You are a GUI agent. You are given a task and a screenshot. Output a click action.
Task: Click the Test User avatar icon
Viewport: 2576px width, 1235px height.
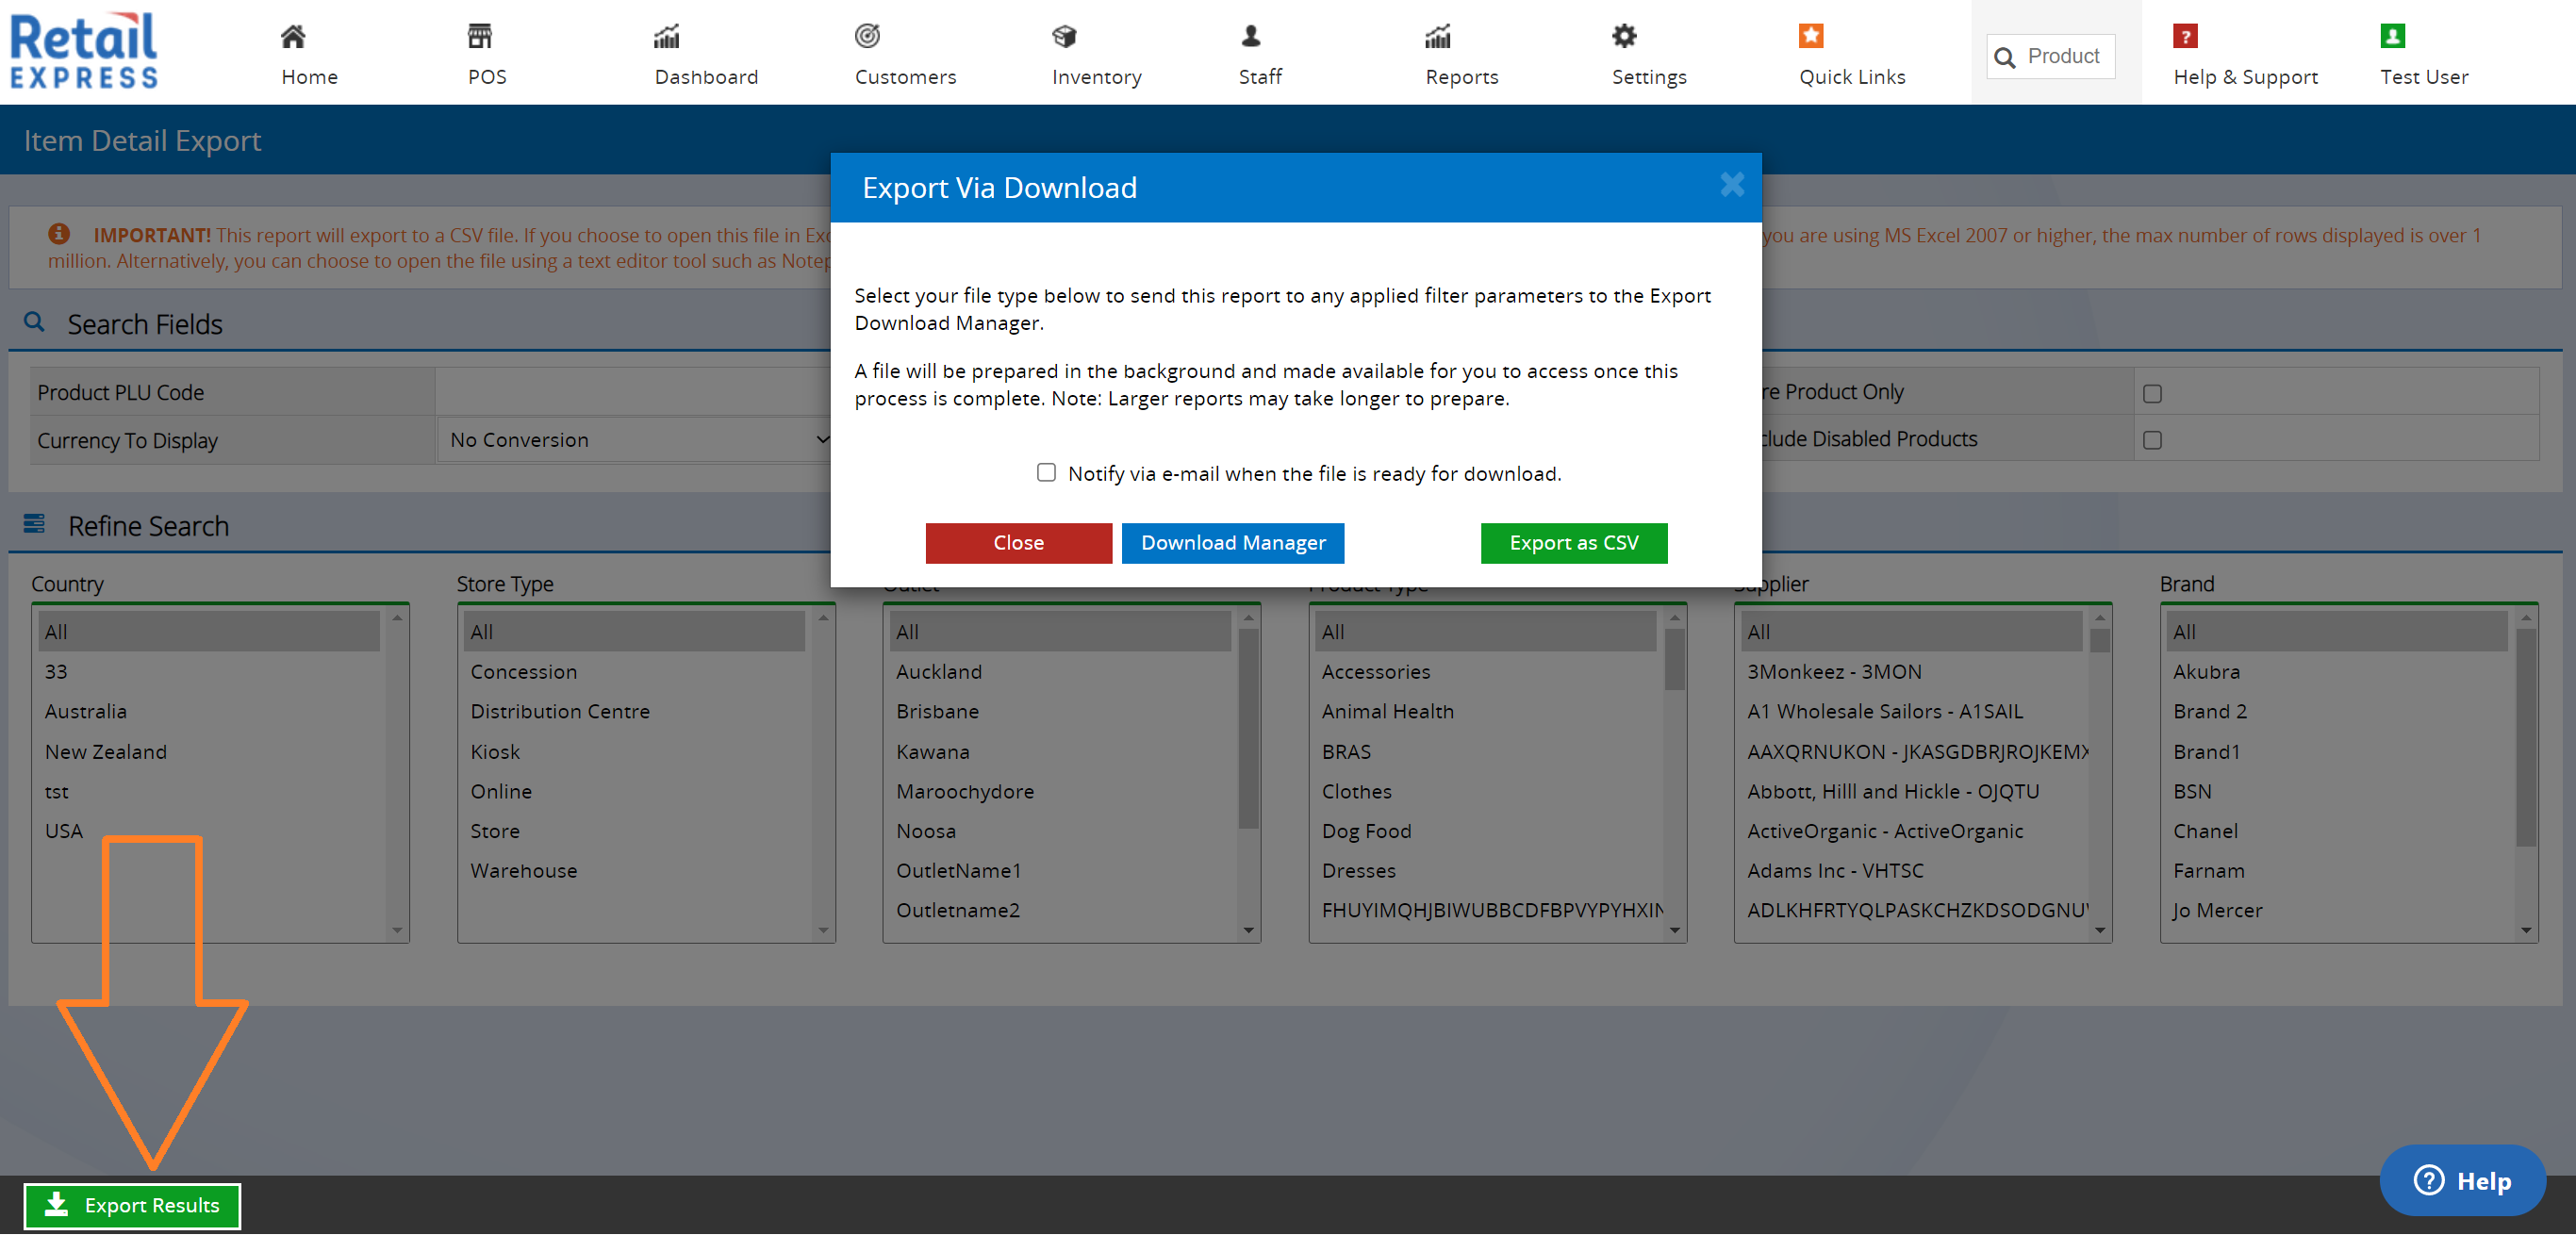click(2393, 36)
